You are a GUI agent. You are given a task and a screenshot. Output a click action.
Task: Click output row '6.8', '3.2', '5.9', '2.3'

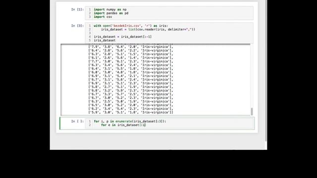pyautogui.click(x=131, y=90)
